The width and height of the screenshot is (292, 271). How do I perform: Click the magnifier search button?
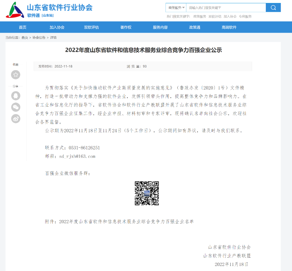click(273, 8)
